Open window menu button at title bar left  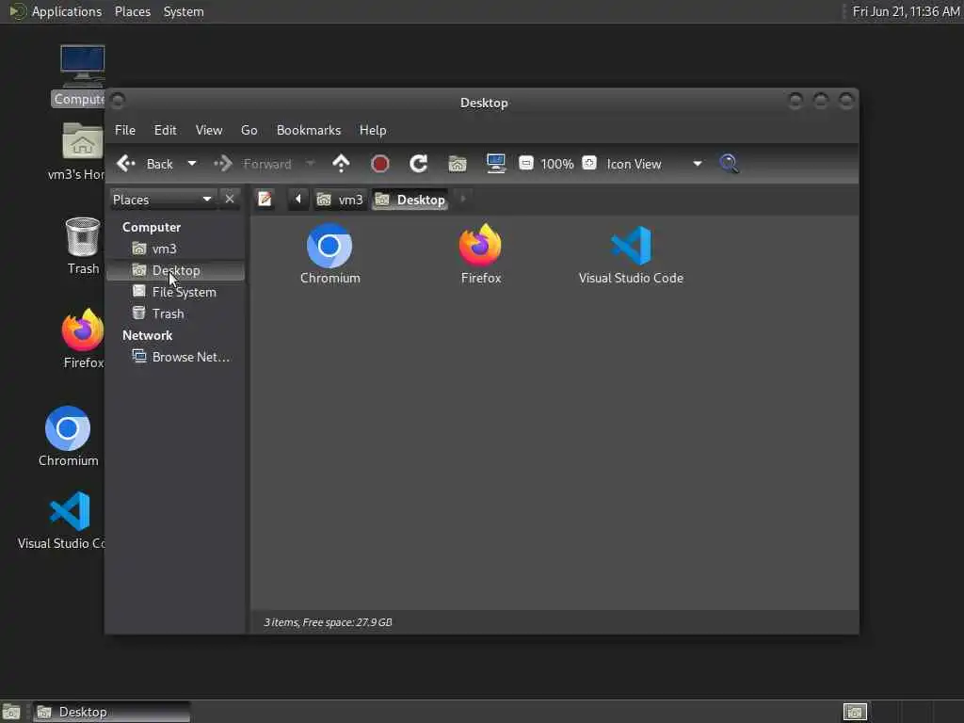click(118, 100)
